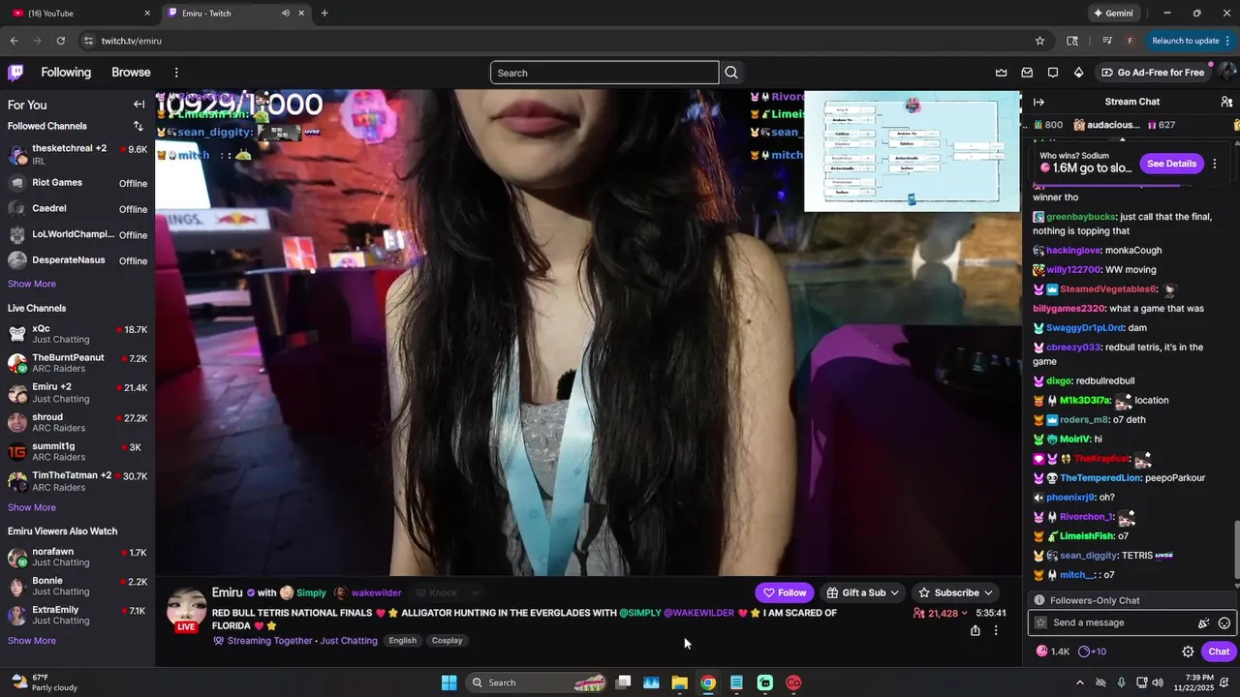
Task: Open shroud channel in sidebar
Action: [x=77, y=422]
